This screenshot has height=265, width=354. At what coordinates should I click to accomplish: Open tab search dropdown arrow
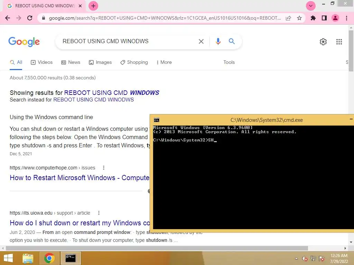311,6
